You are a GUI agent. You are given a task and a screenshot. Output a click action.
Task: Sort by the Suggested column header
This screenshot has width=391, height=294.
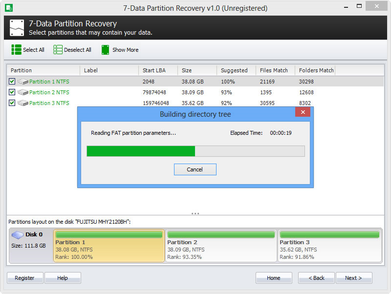point(237,70)
